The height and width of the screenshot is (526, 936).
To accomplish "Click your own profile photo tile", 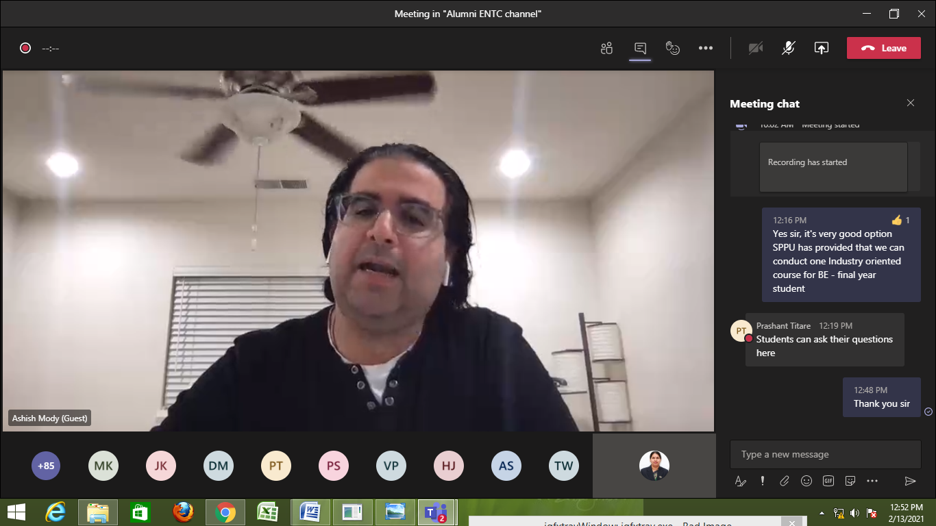I will click(x=654, y=466).
